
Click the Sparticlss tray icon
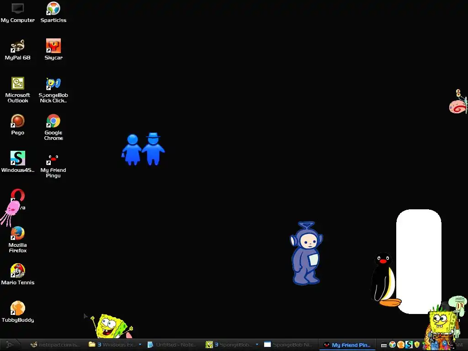pos(393,345)
